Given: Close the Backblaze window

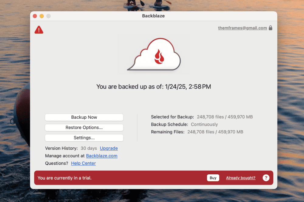Looking at the screenshot, I should pos(35,16).
